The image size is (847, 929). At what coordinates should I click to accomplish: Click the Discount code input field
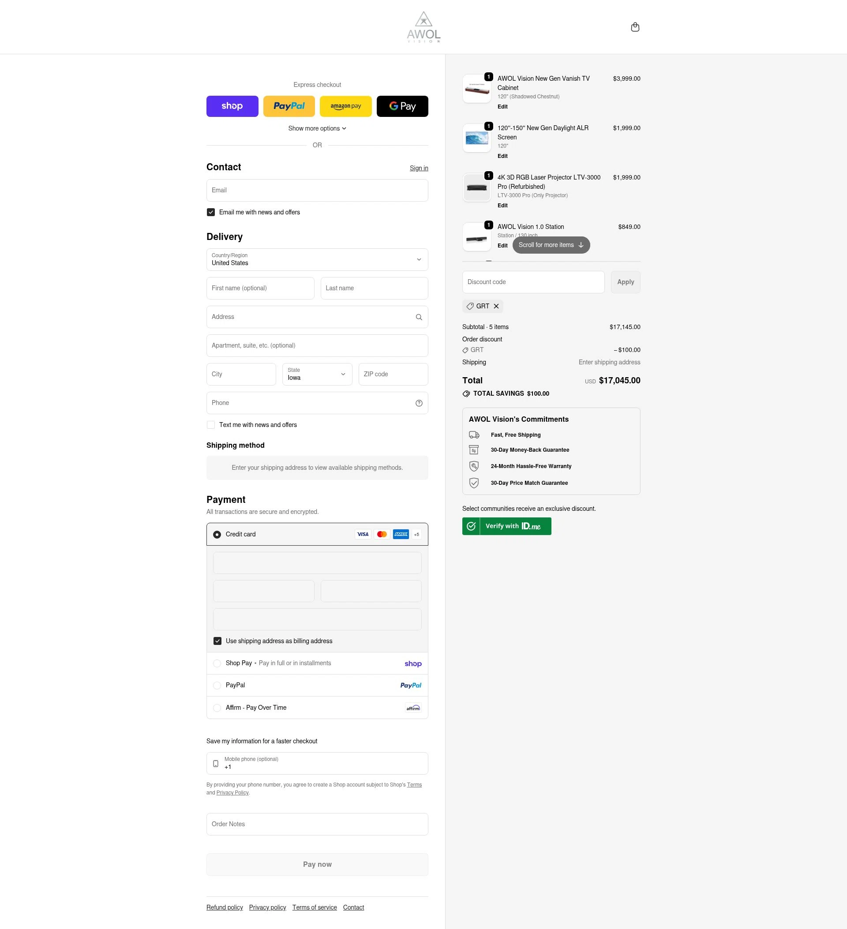click(x=533, y=282)
